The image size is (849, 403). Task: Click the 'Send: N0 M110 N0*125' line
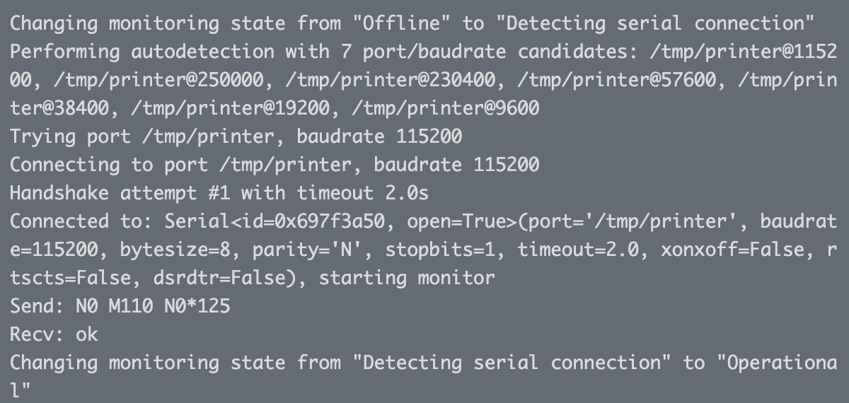pyautogui.click(x=120, y=306)
